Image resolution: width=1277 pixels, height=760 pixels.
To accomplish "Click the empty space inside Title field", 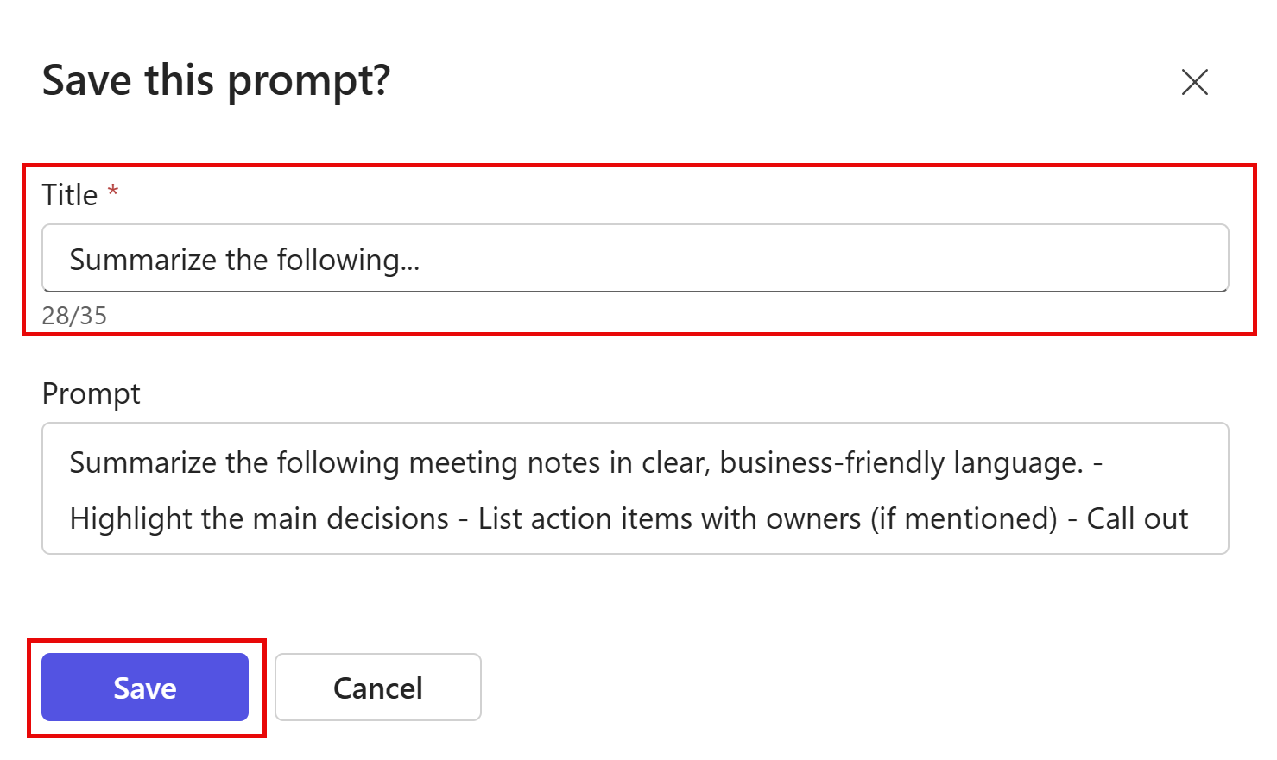I will tap(820, 259).
